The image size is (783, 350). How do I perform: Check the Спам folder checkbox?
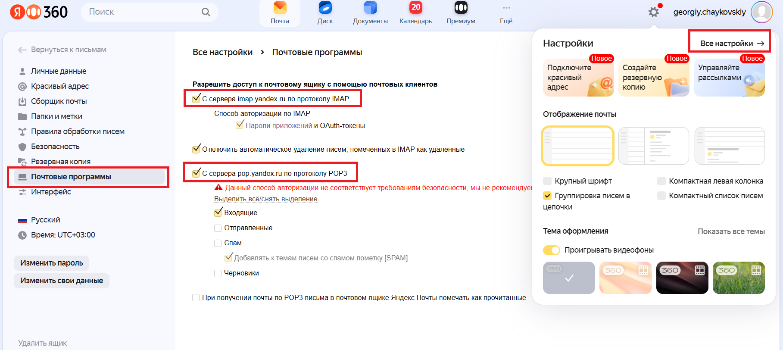coord(218,243)
